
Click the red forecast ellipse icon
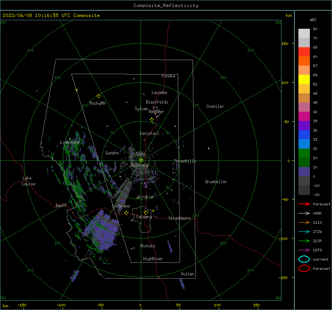304,268
